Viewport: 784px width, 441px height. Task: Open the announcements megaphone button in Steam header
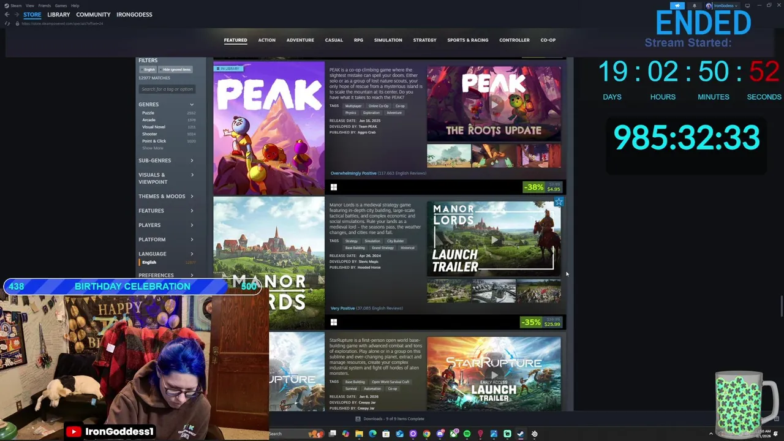[x=677, y=6]
